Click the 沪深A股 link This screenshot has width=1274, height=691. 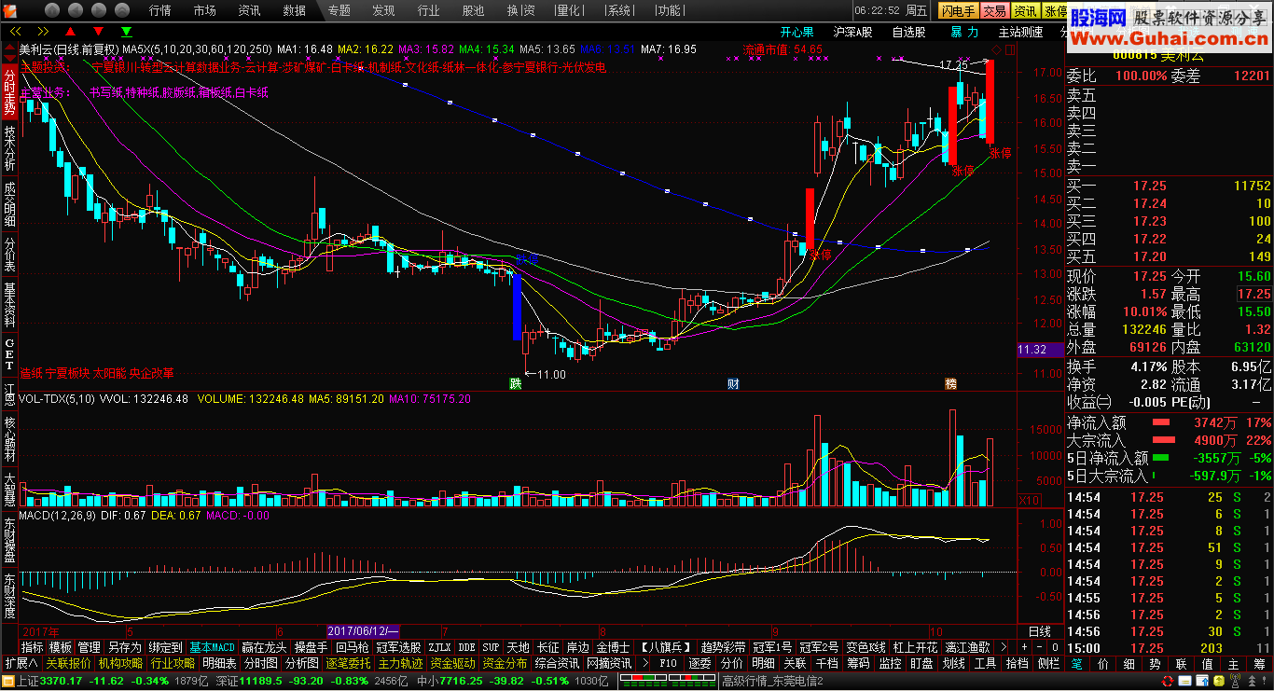tap(852, 32)
